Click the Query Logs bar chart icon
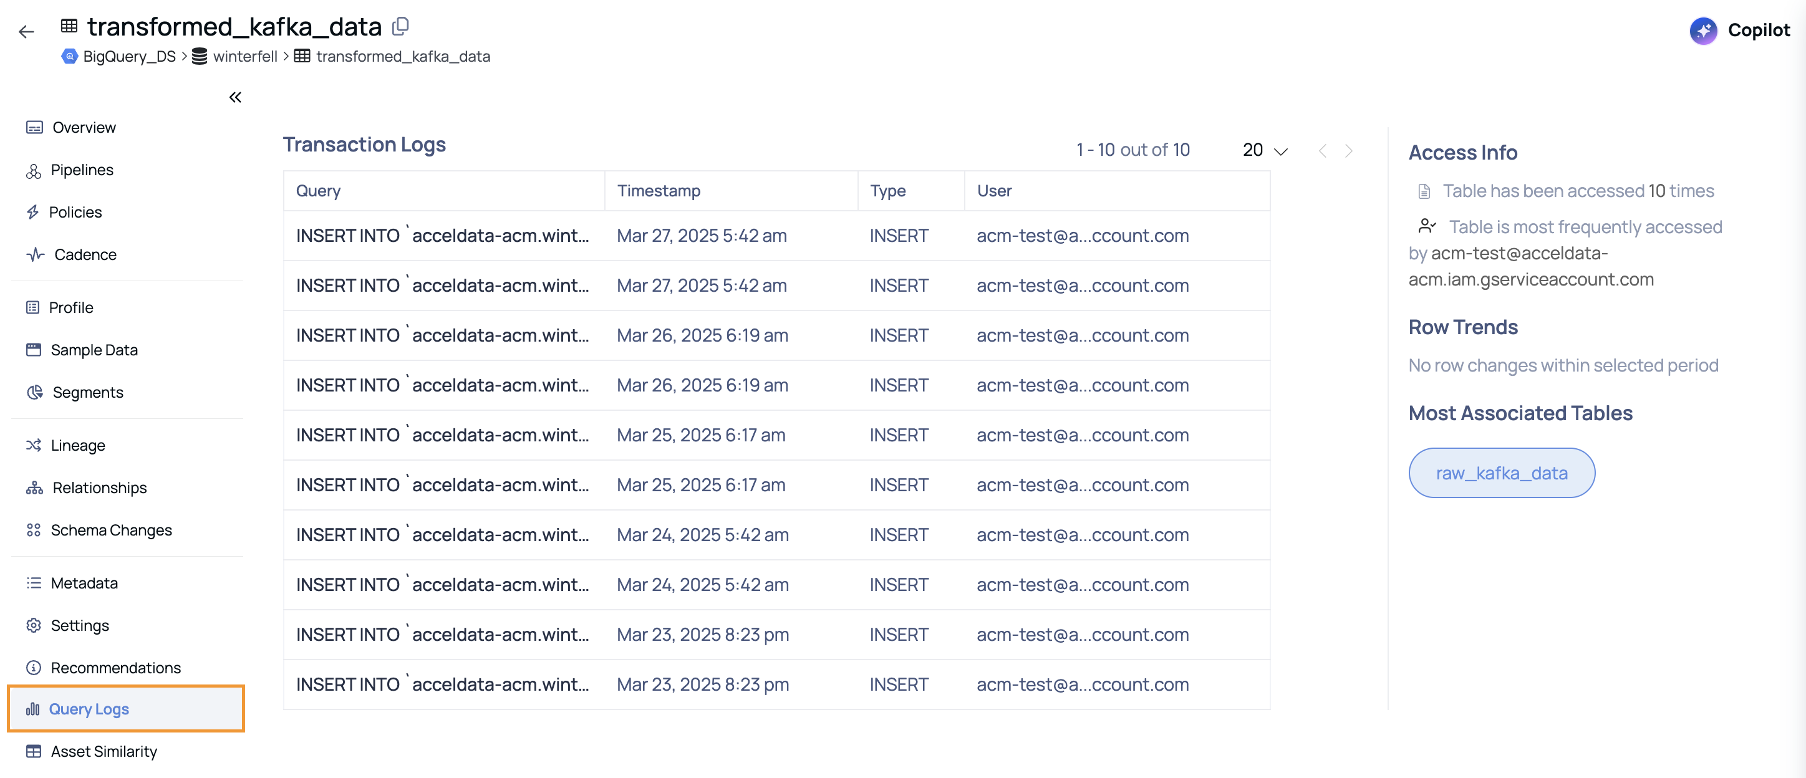The height and width of the screenshot is (778, 1806). pyautogui.click(x=33, y=709)
